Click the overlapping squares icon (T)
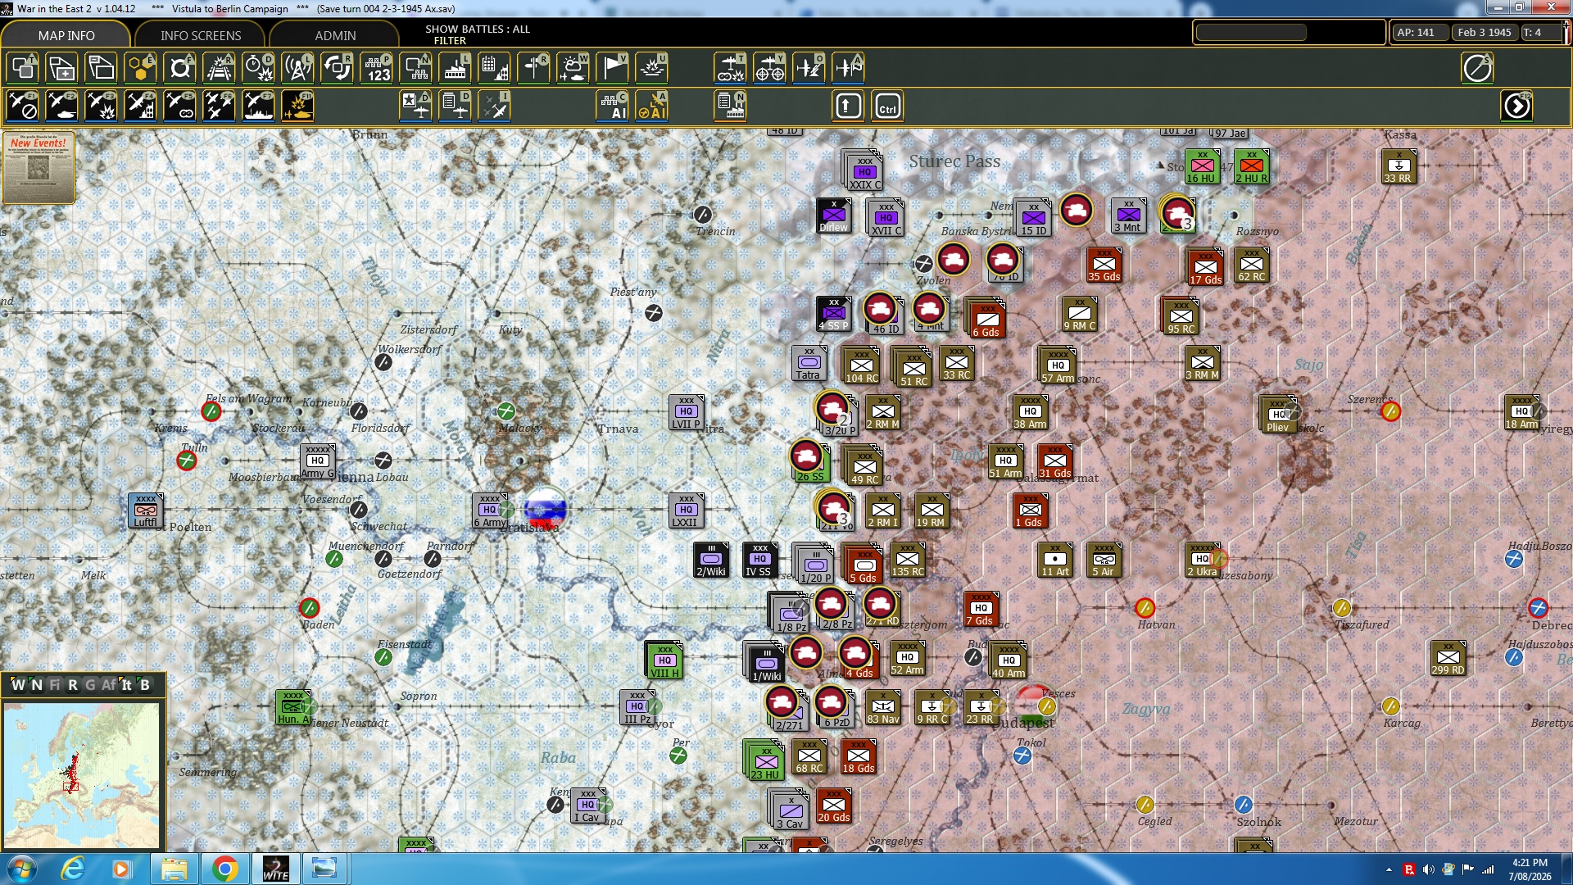 pyautogui.click(x=22, y=68)
